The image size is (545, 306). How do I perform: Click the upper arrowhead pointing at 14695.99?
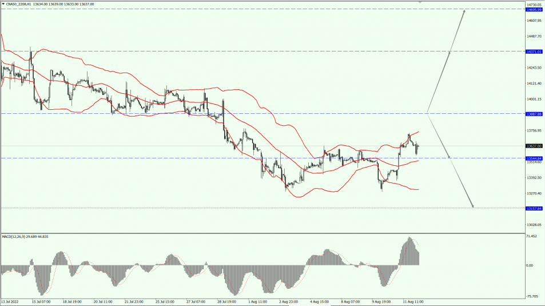coord(464,11)
